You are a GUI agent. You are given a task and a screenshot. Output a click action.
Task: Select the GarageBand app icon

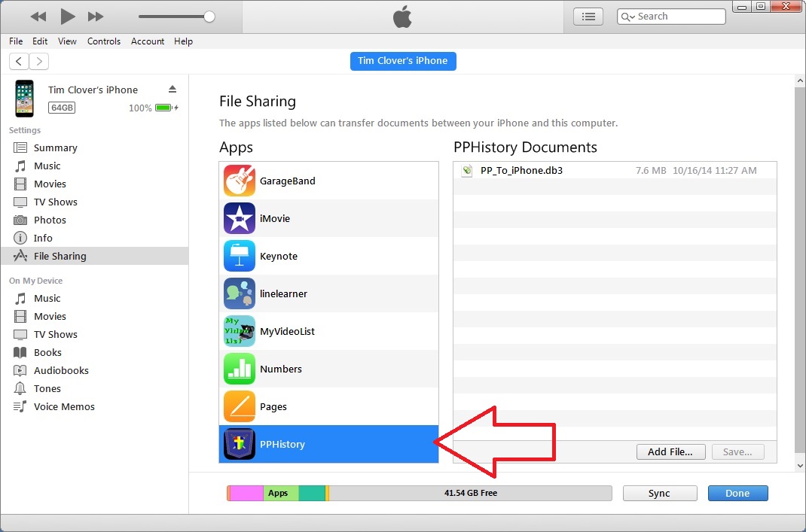point(240,181)
